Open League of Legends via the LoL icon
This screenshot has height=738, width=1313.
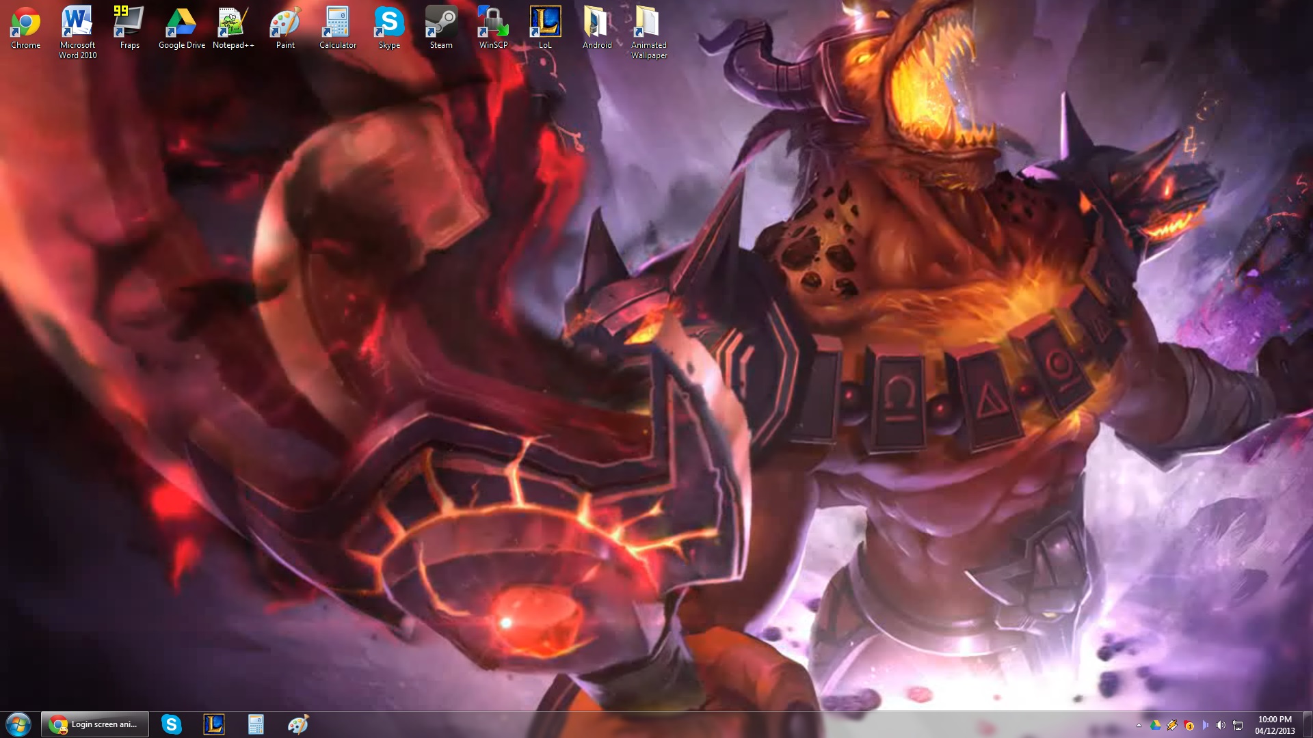[544, 20]
